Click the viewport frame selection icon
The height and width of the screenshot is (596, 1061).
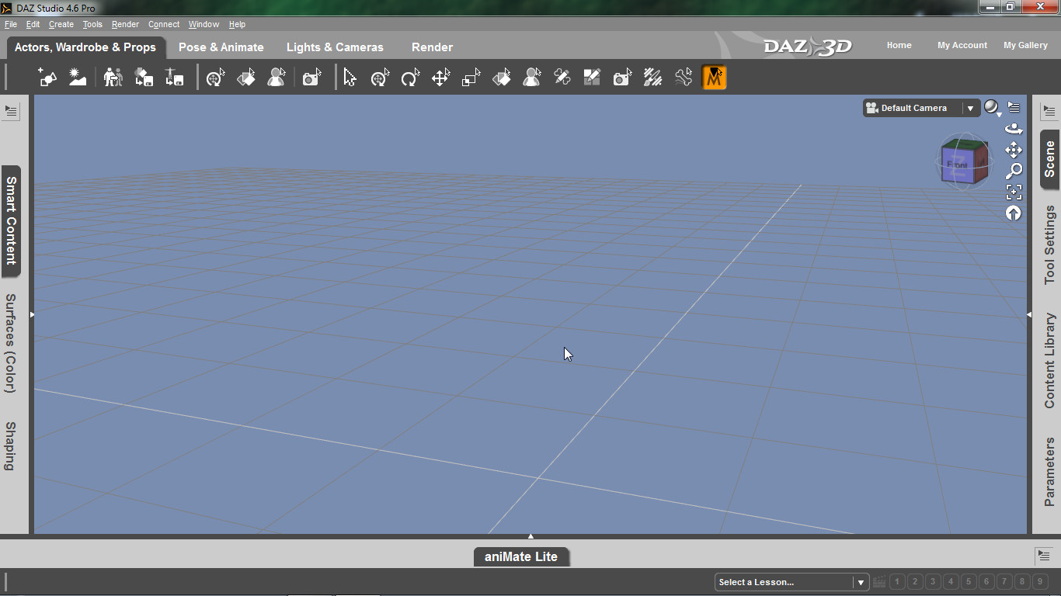pyautogui.click(x=1014, y=192)
